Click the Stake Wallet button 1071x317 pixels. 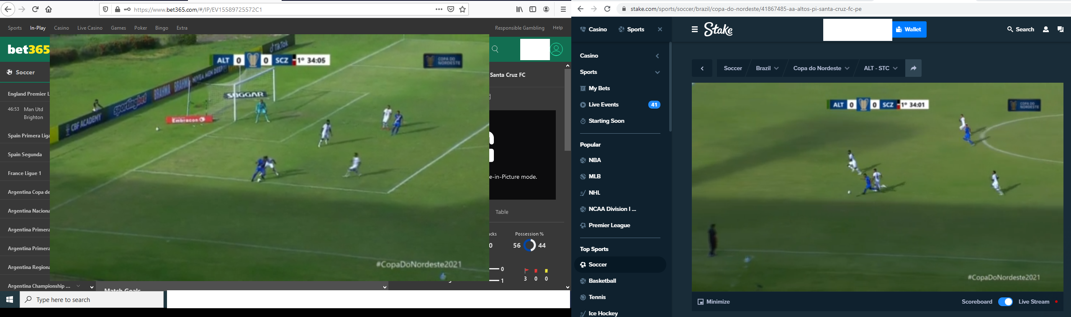tap(909, 29)
